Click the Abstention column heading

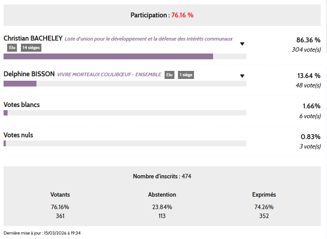[x=162, y=194]
